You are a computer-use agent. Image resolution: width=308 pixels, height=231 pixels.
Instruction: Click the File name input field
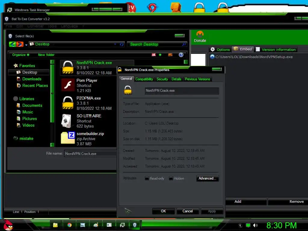click(90, 154)
